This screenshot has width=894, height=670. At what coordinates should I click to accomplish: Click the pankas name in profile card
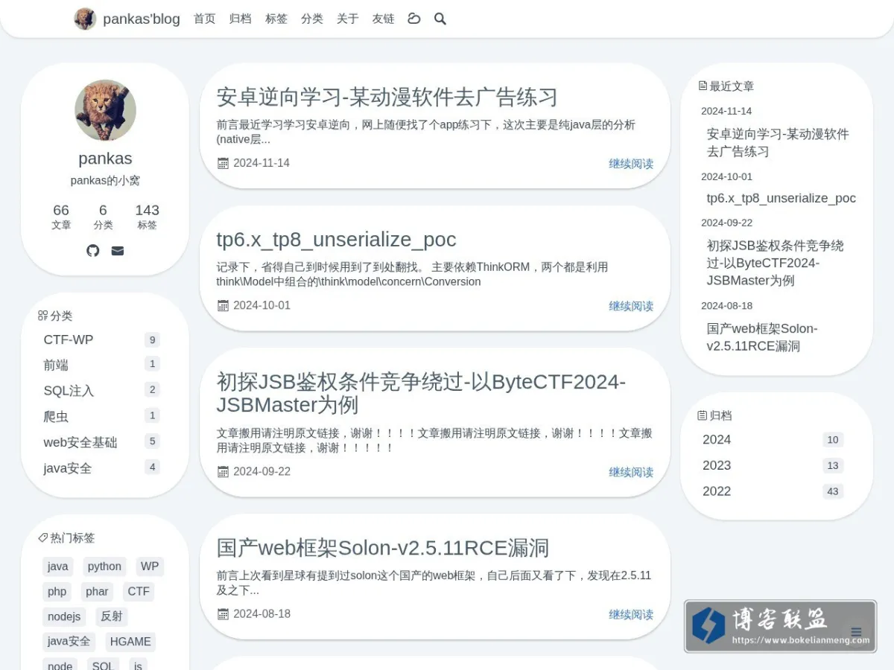click(x=105, y=159)
